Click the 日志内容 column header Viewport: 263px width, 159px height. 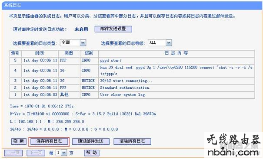pyautogui.click(x=176, y=53)
